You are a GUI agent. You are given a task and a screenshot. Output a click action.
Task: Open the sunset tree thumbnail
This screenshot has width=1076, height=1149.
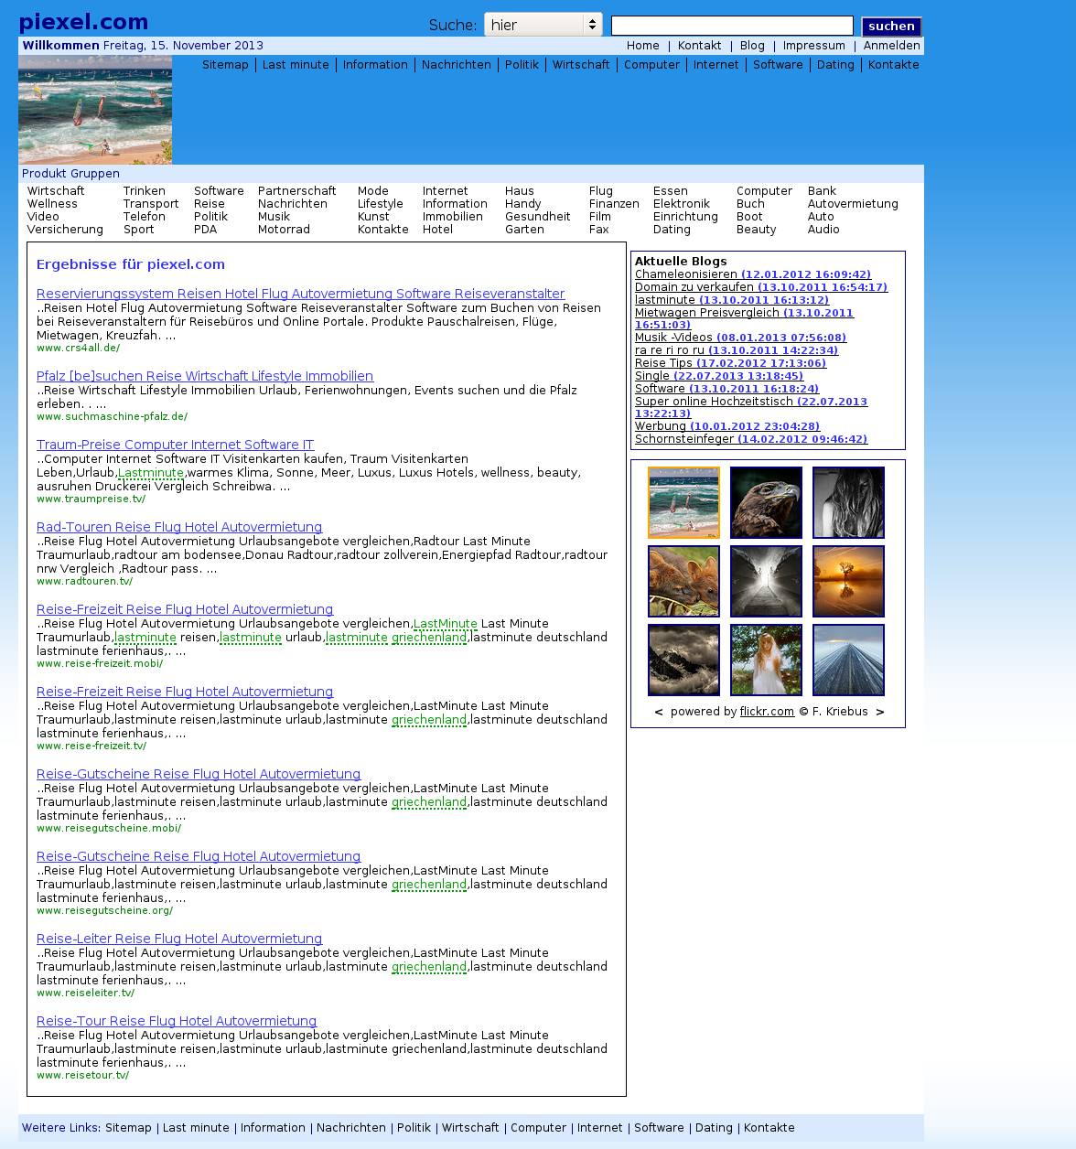pyautogui.click(x=848, y=581)
